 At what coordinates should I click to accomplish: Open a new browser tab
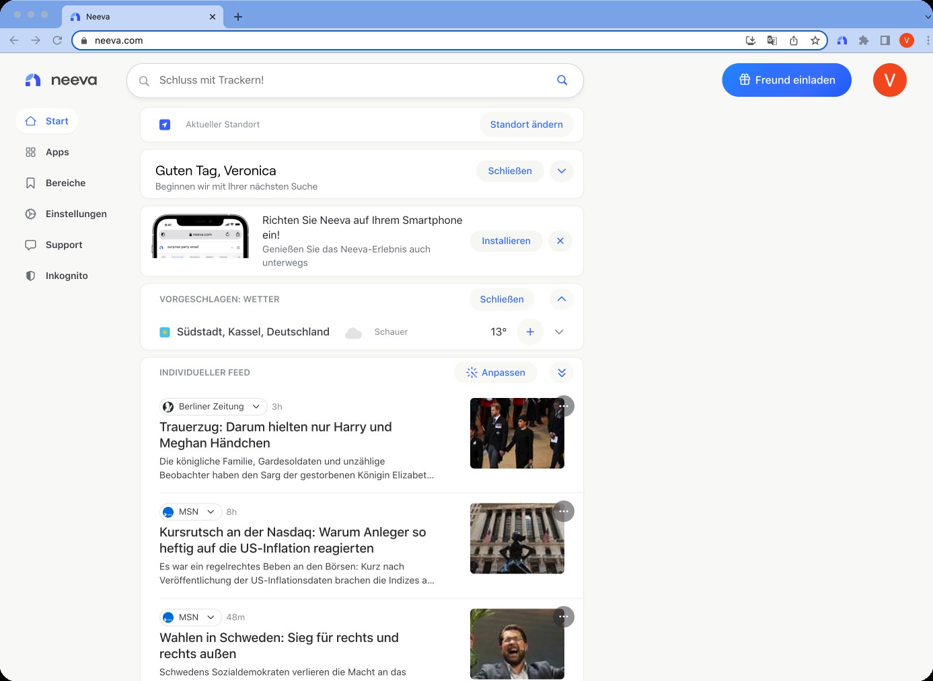tap(238, 17)
